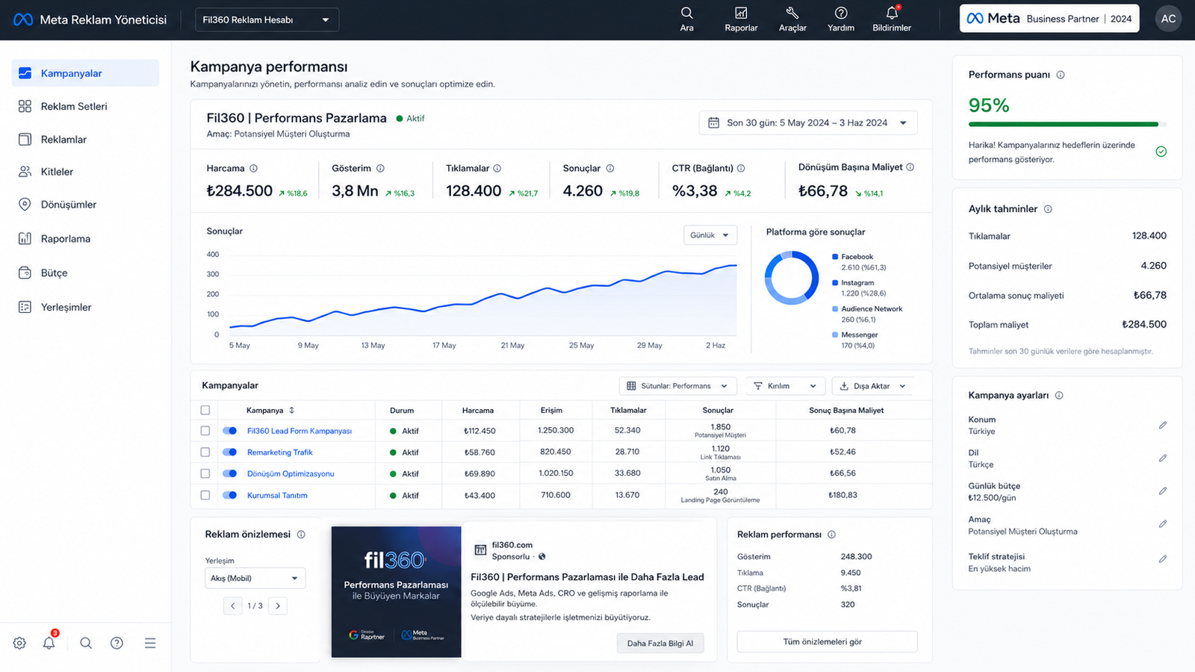Toggle off Kurumsal Tanıtım campaign
This screenshot has height=672, width=1195.
click(x=230, y=495)
